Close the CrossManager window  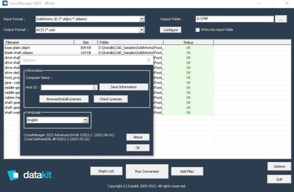tap(287, 3)
